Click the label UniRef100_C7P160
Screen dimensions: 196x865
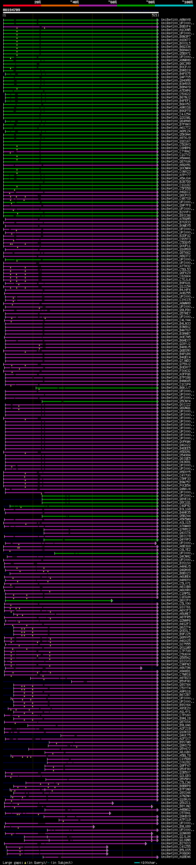tap(176, 715)
